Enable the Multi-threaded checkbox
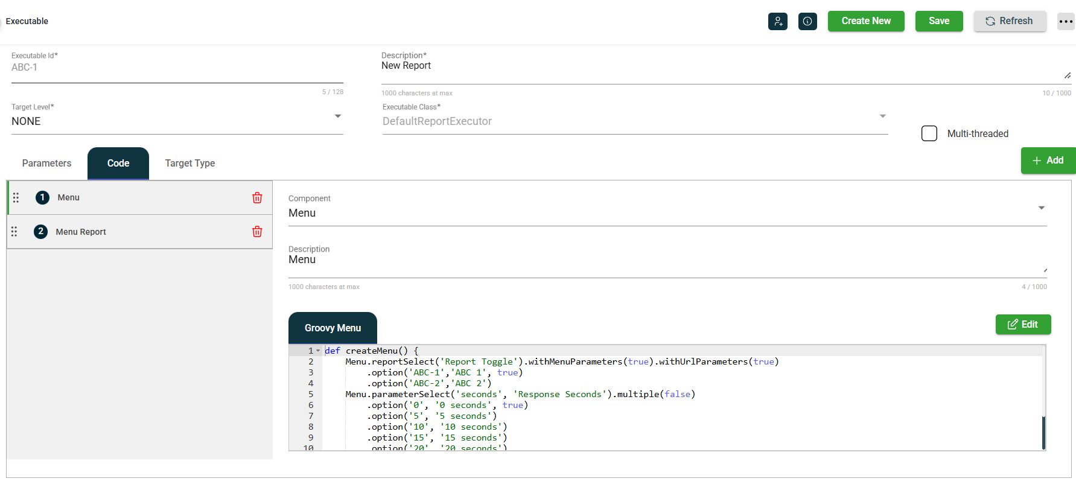The height and width of the screenshot is (484, 1076). 929,133
